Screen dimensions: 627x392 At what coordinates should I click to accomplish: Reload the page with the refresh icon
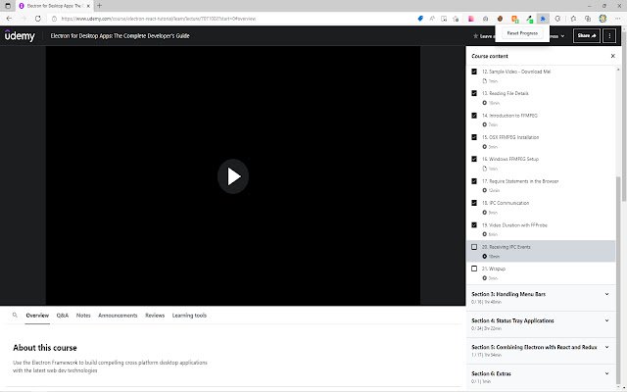click(x=38, y=19)
